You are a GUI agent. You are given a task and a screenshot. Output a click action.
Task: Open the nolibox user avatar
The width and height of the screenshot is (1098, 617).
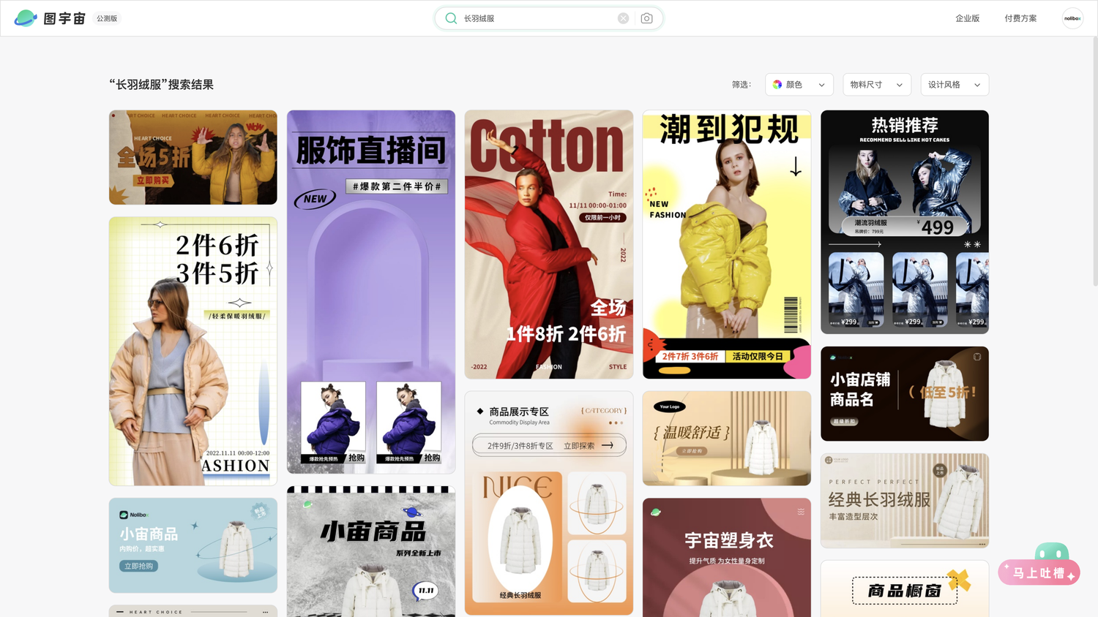[1072, 18]
